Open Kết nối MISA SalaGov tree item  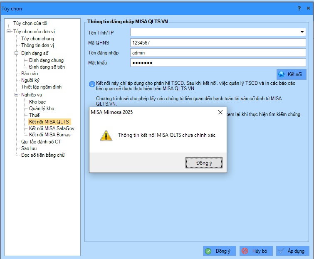pos(52,128)
